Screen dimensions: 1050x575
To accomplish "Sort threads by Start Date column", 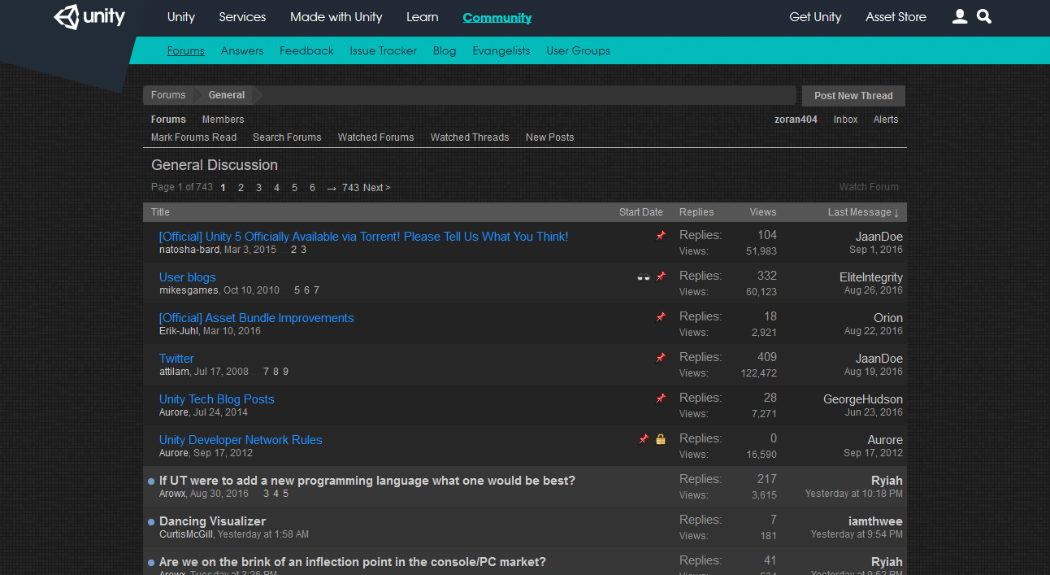I will [640, 212].
